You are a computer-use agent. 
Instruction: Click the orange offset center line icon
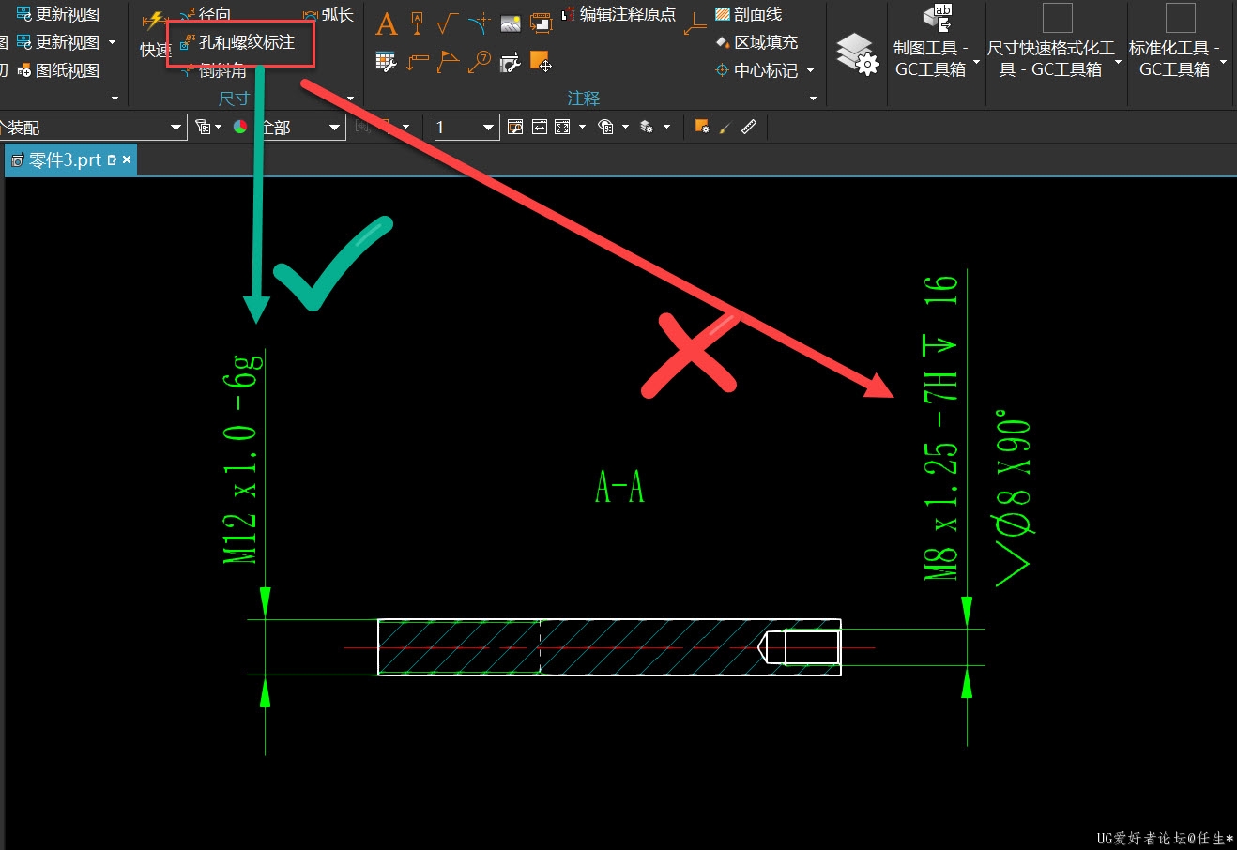pos(695,23)
